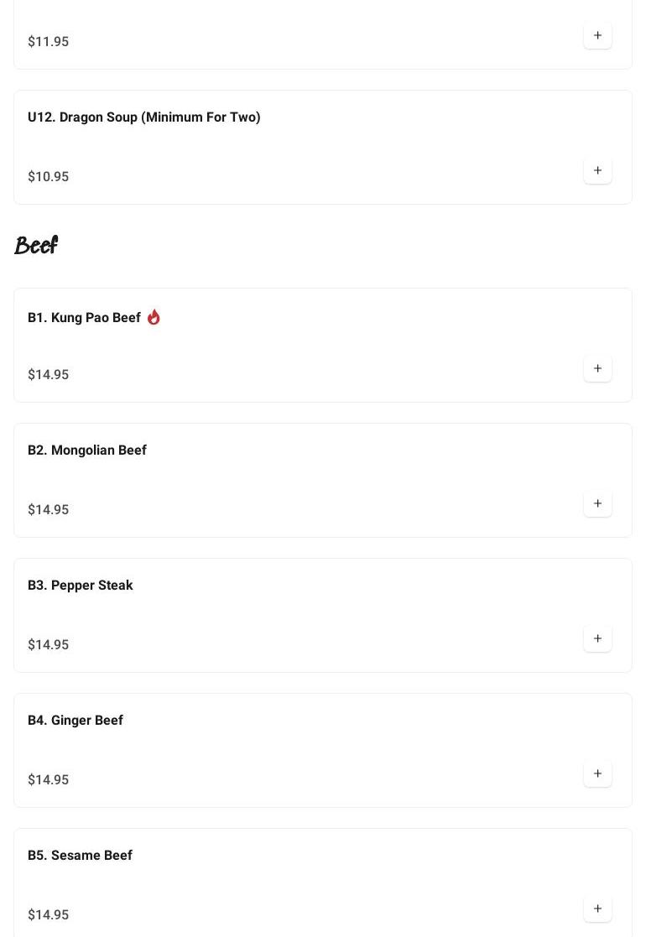646x937 pixels.
Task: Click the plus icon for Ginger Beef
Action: coord(597,774)
